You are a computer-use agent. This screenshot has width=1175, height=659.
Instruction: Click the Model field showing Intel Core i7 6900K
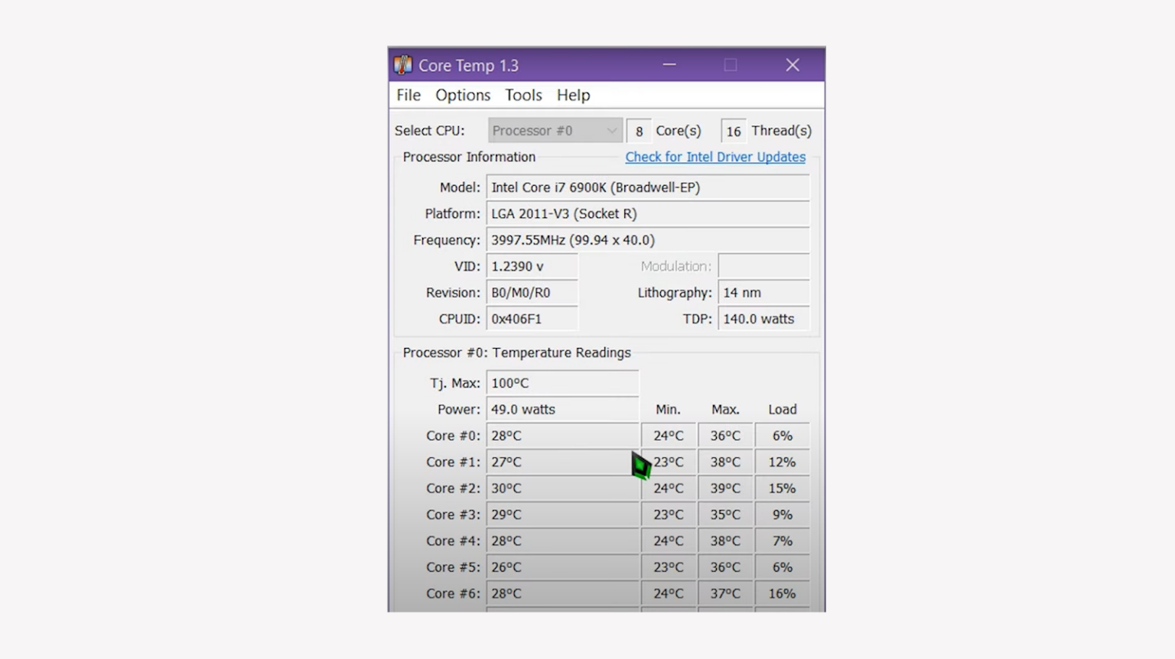[x=647, y=187]
